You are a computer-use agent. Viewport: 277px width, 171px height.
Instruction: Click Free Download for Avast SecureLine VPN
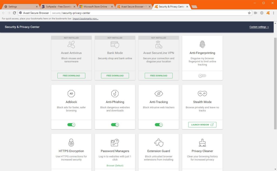coord(159,76)
